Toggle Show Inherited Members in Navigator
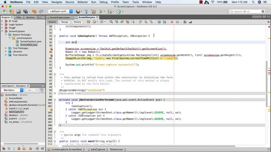 (4, 148)
